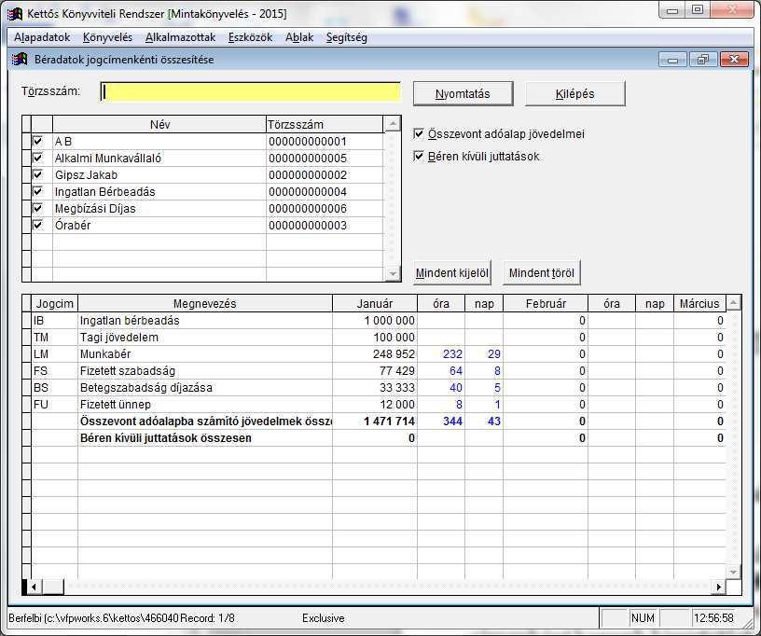Disable Összevont adóalap jövedelmei option
Viewport: 761px width, 636px height.
pos(419,133)
